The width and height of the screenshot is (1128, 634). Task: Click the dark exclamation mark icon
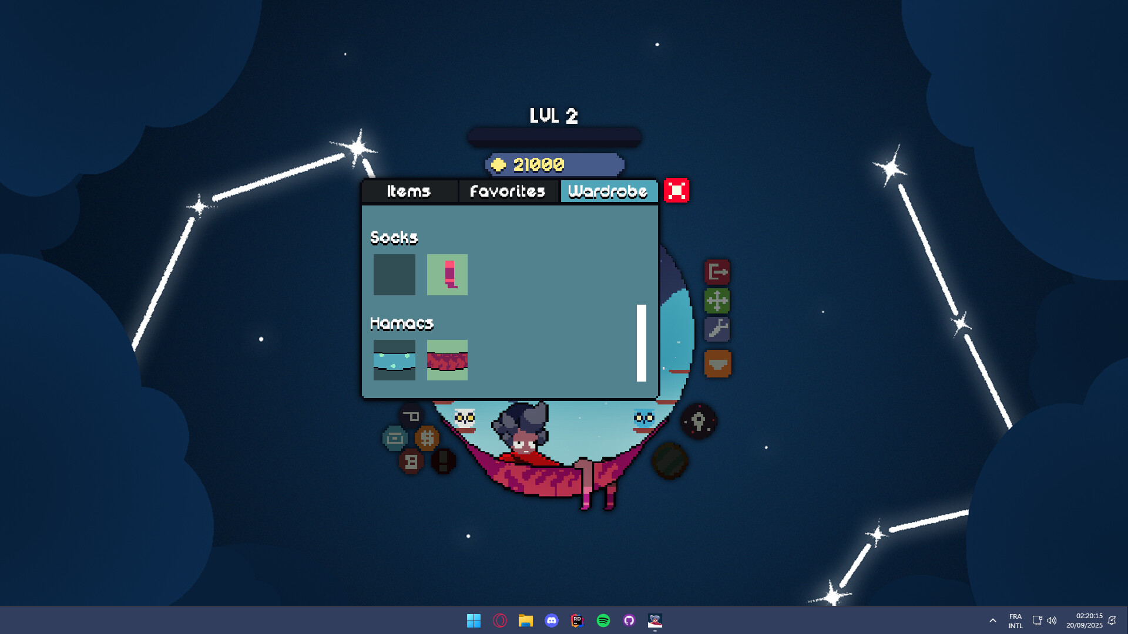click(444, 461)
